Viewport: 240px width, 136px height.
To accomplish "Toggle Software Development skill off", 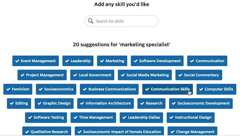I will tap(157, 61).
